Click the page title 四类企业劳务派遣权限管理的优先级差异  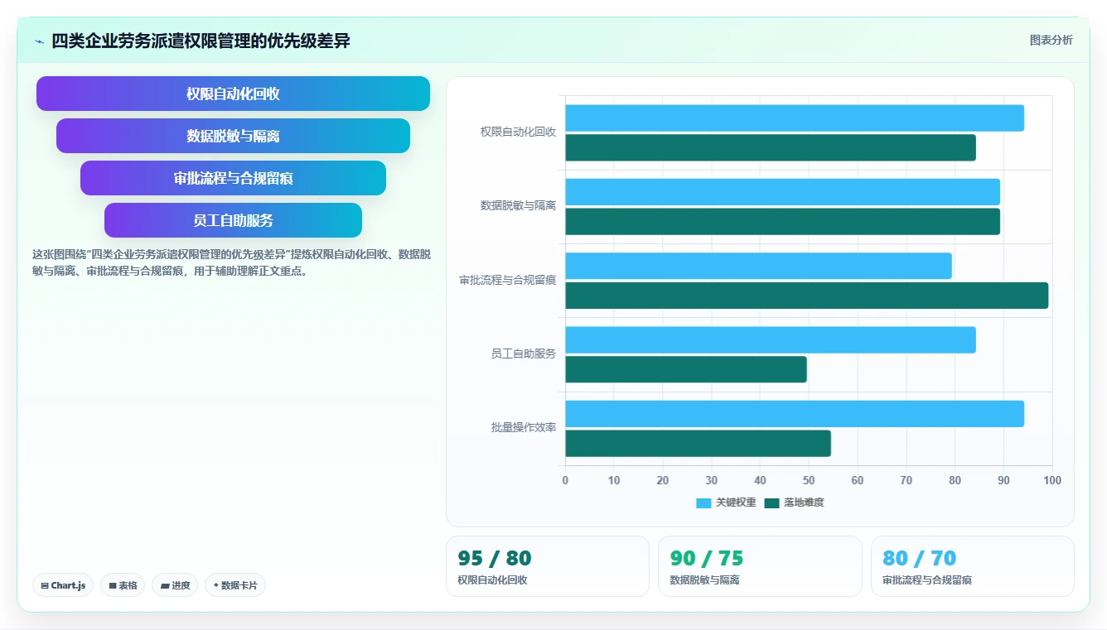[201, 41]
